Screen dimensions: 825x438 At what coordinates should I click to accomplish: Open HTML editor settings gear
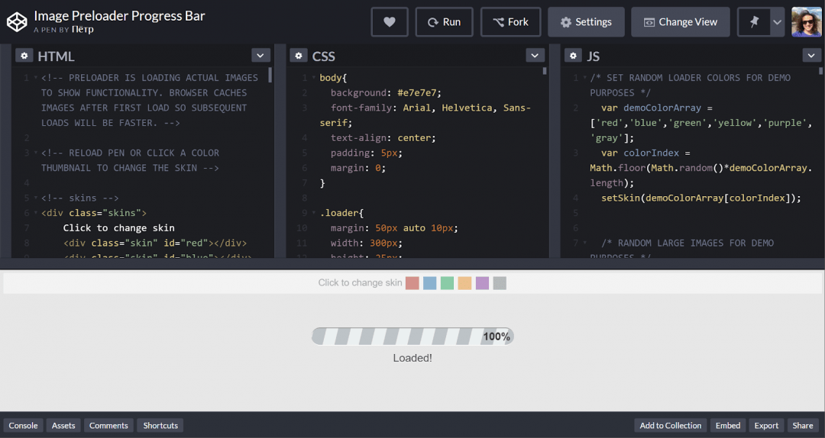[24, 56]
